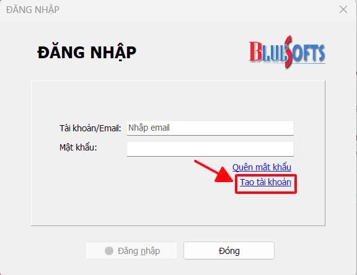Click the title bar ĐĂNG NHẬP caption

pyautogui.click(x=33, y=10)
